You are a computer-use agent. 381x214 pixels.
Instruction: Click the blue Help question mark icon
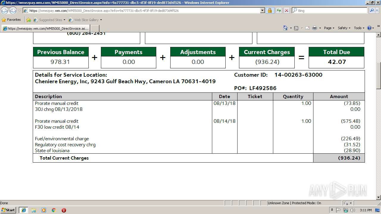click(x=369, y=28)
